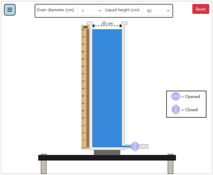Click the 20 cm tank width label
The image size is (213, 175).
(x=107, y=24)
